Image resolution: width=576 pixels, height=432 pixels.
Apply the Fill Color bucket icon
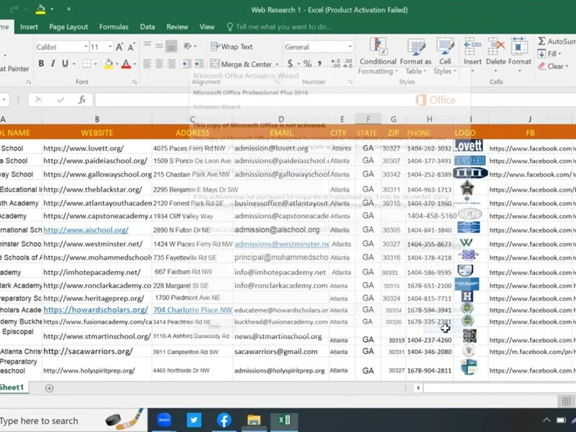(108, 63)
